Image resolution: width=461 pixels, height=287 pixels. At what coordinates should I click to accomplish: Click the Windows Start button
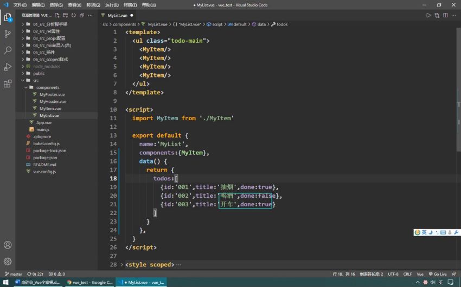(x=5, y=282)
